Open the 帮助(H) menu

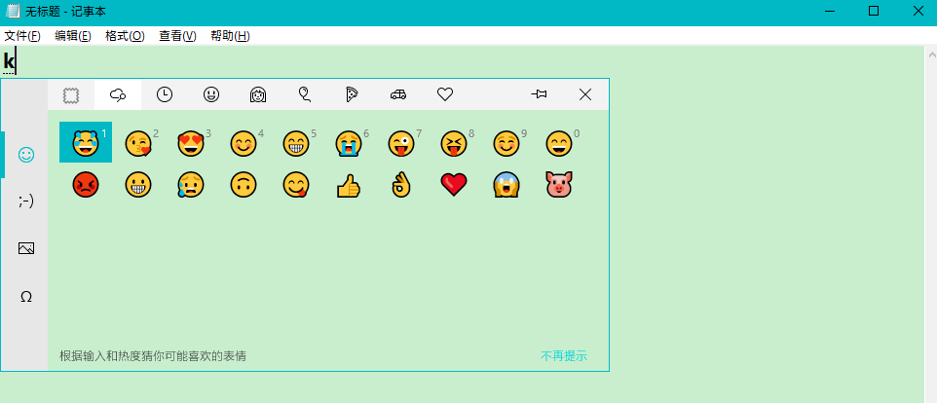click(230, 36)
